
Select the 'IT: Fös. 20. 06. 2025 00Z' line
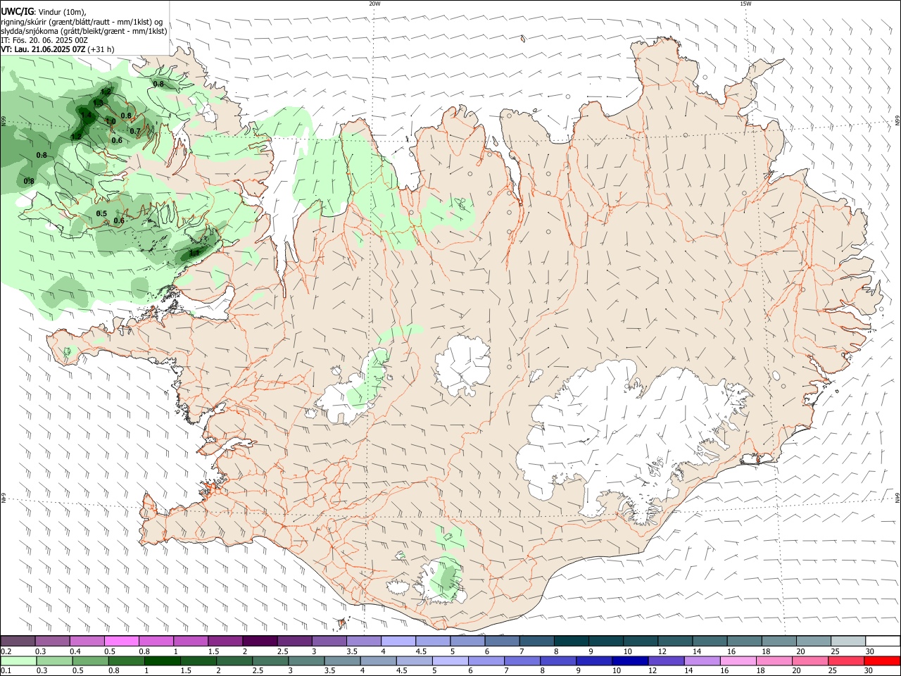coord(44,40)
